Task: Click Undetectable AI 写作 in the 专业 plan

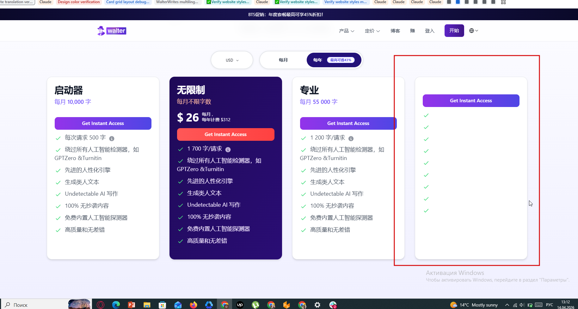Action: 337,194
